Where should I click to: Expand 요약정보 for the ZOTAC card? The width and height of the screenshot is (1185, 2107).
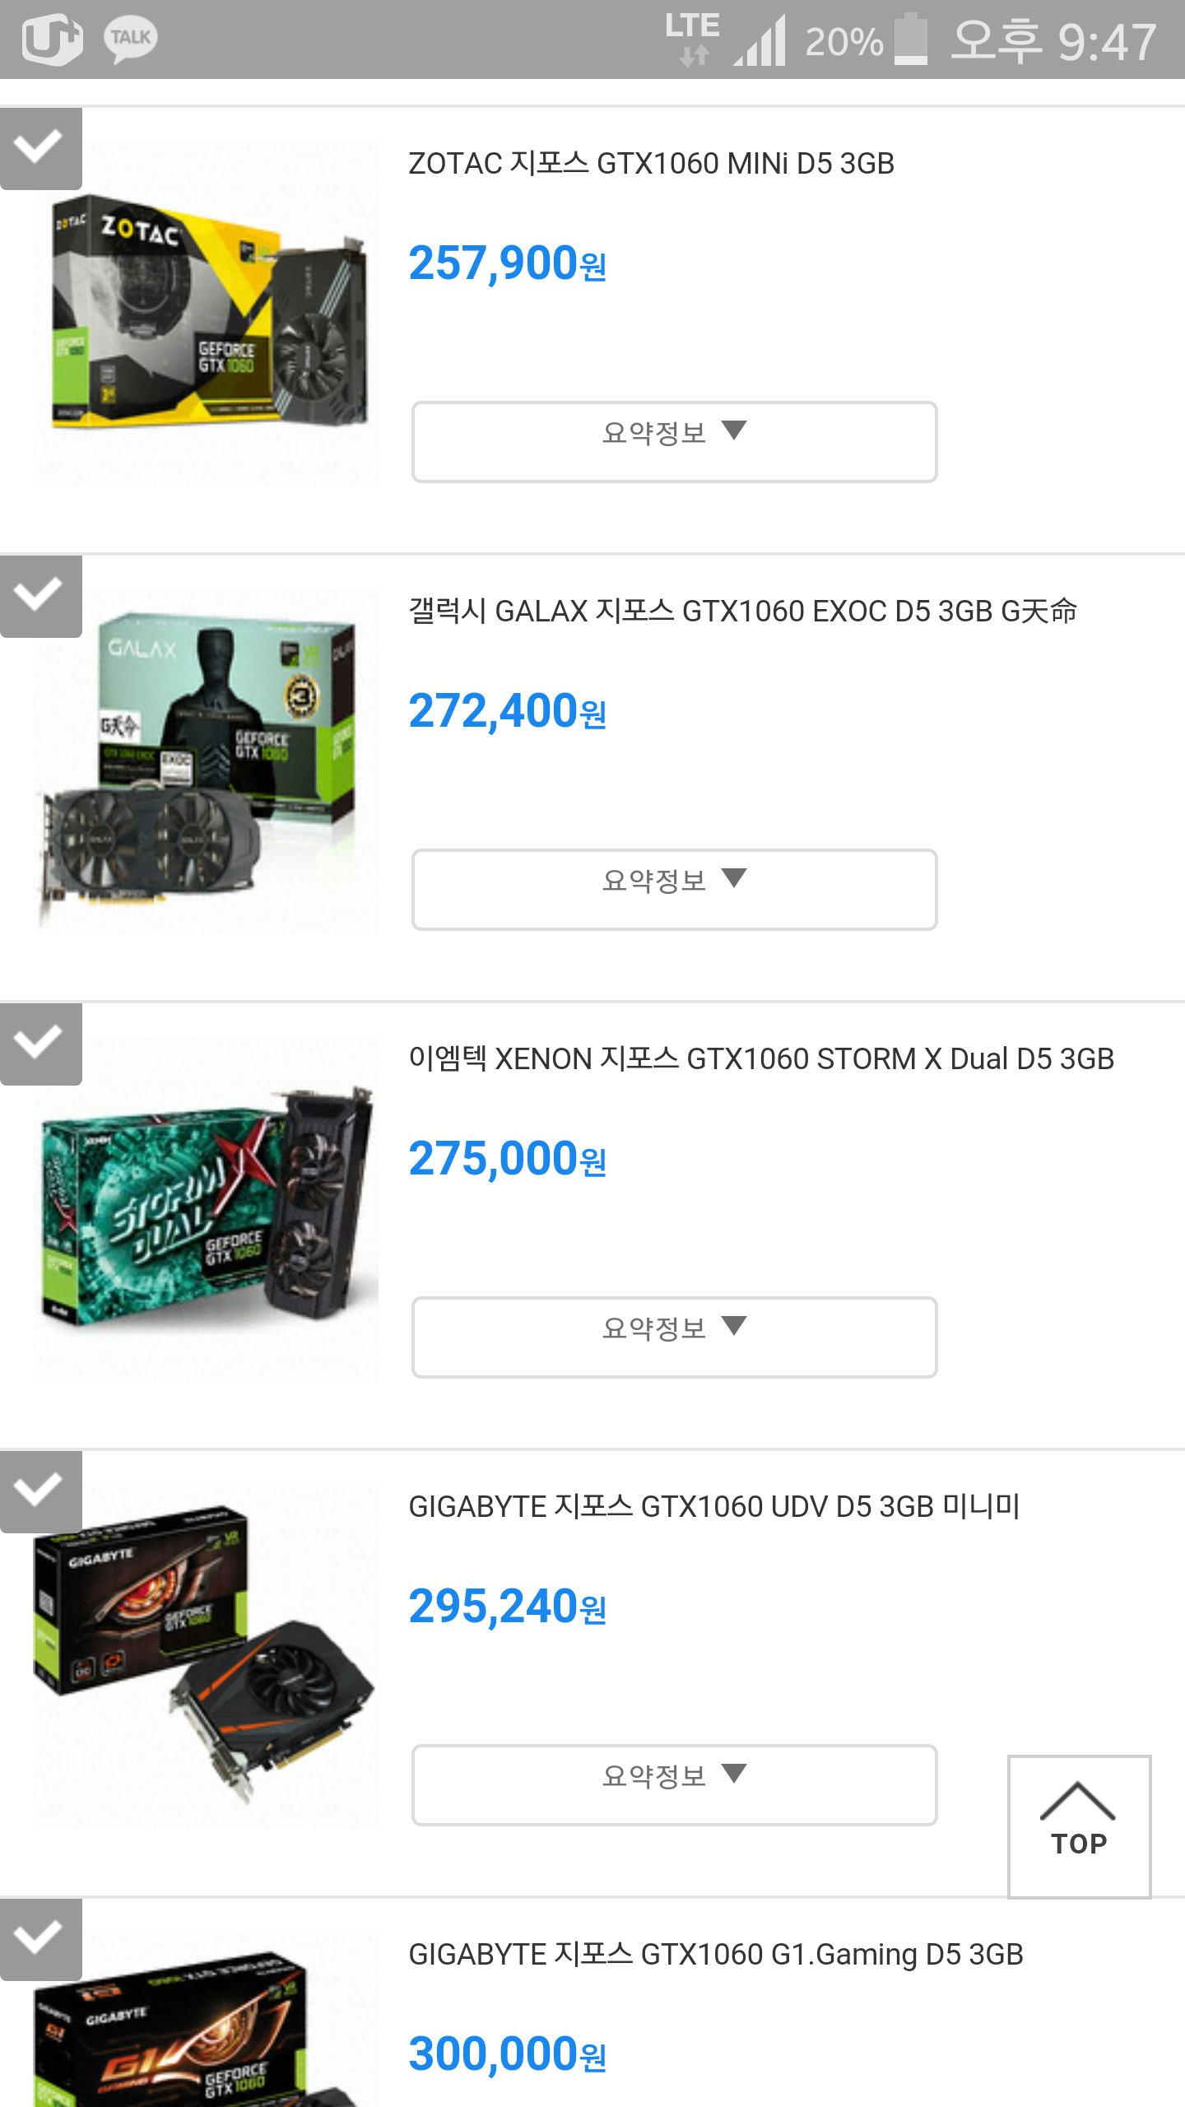(674, 441)
